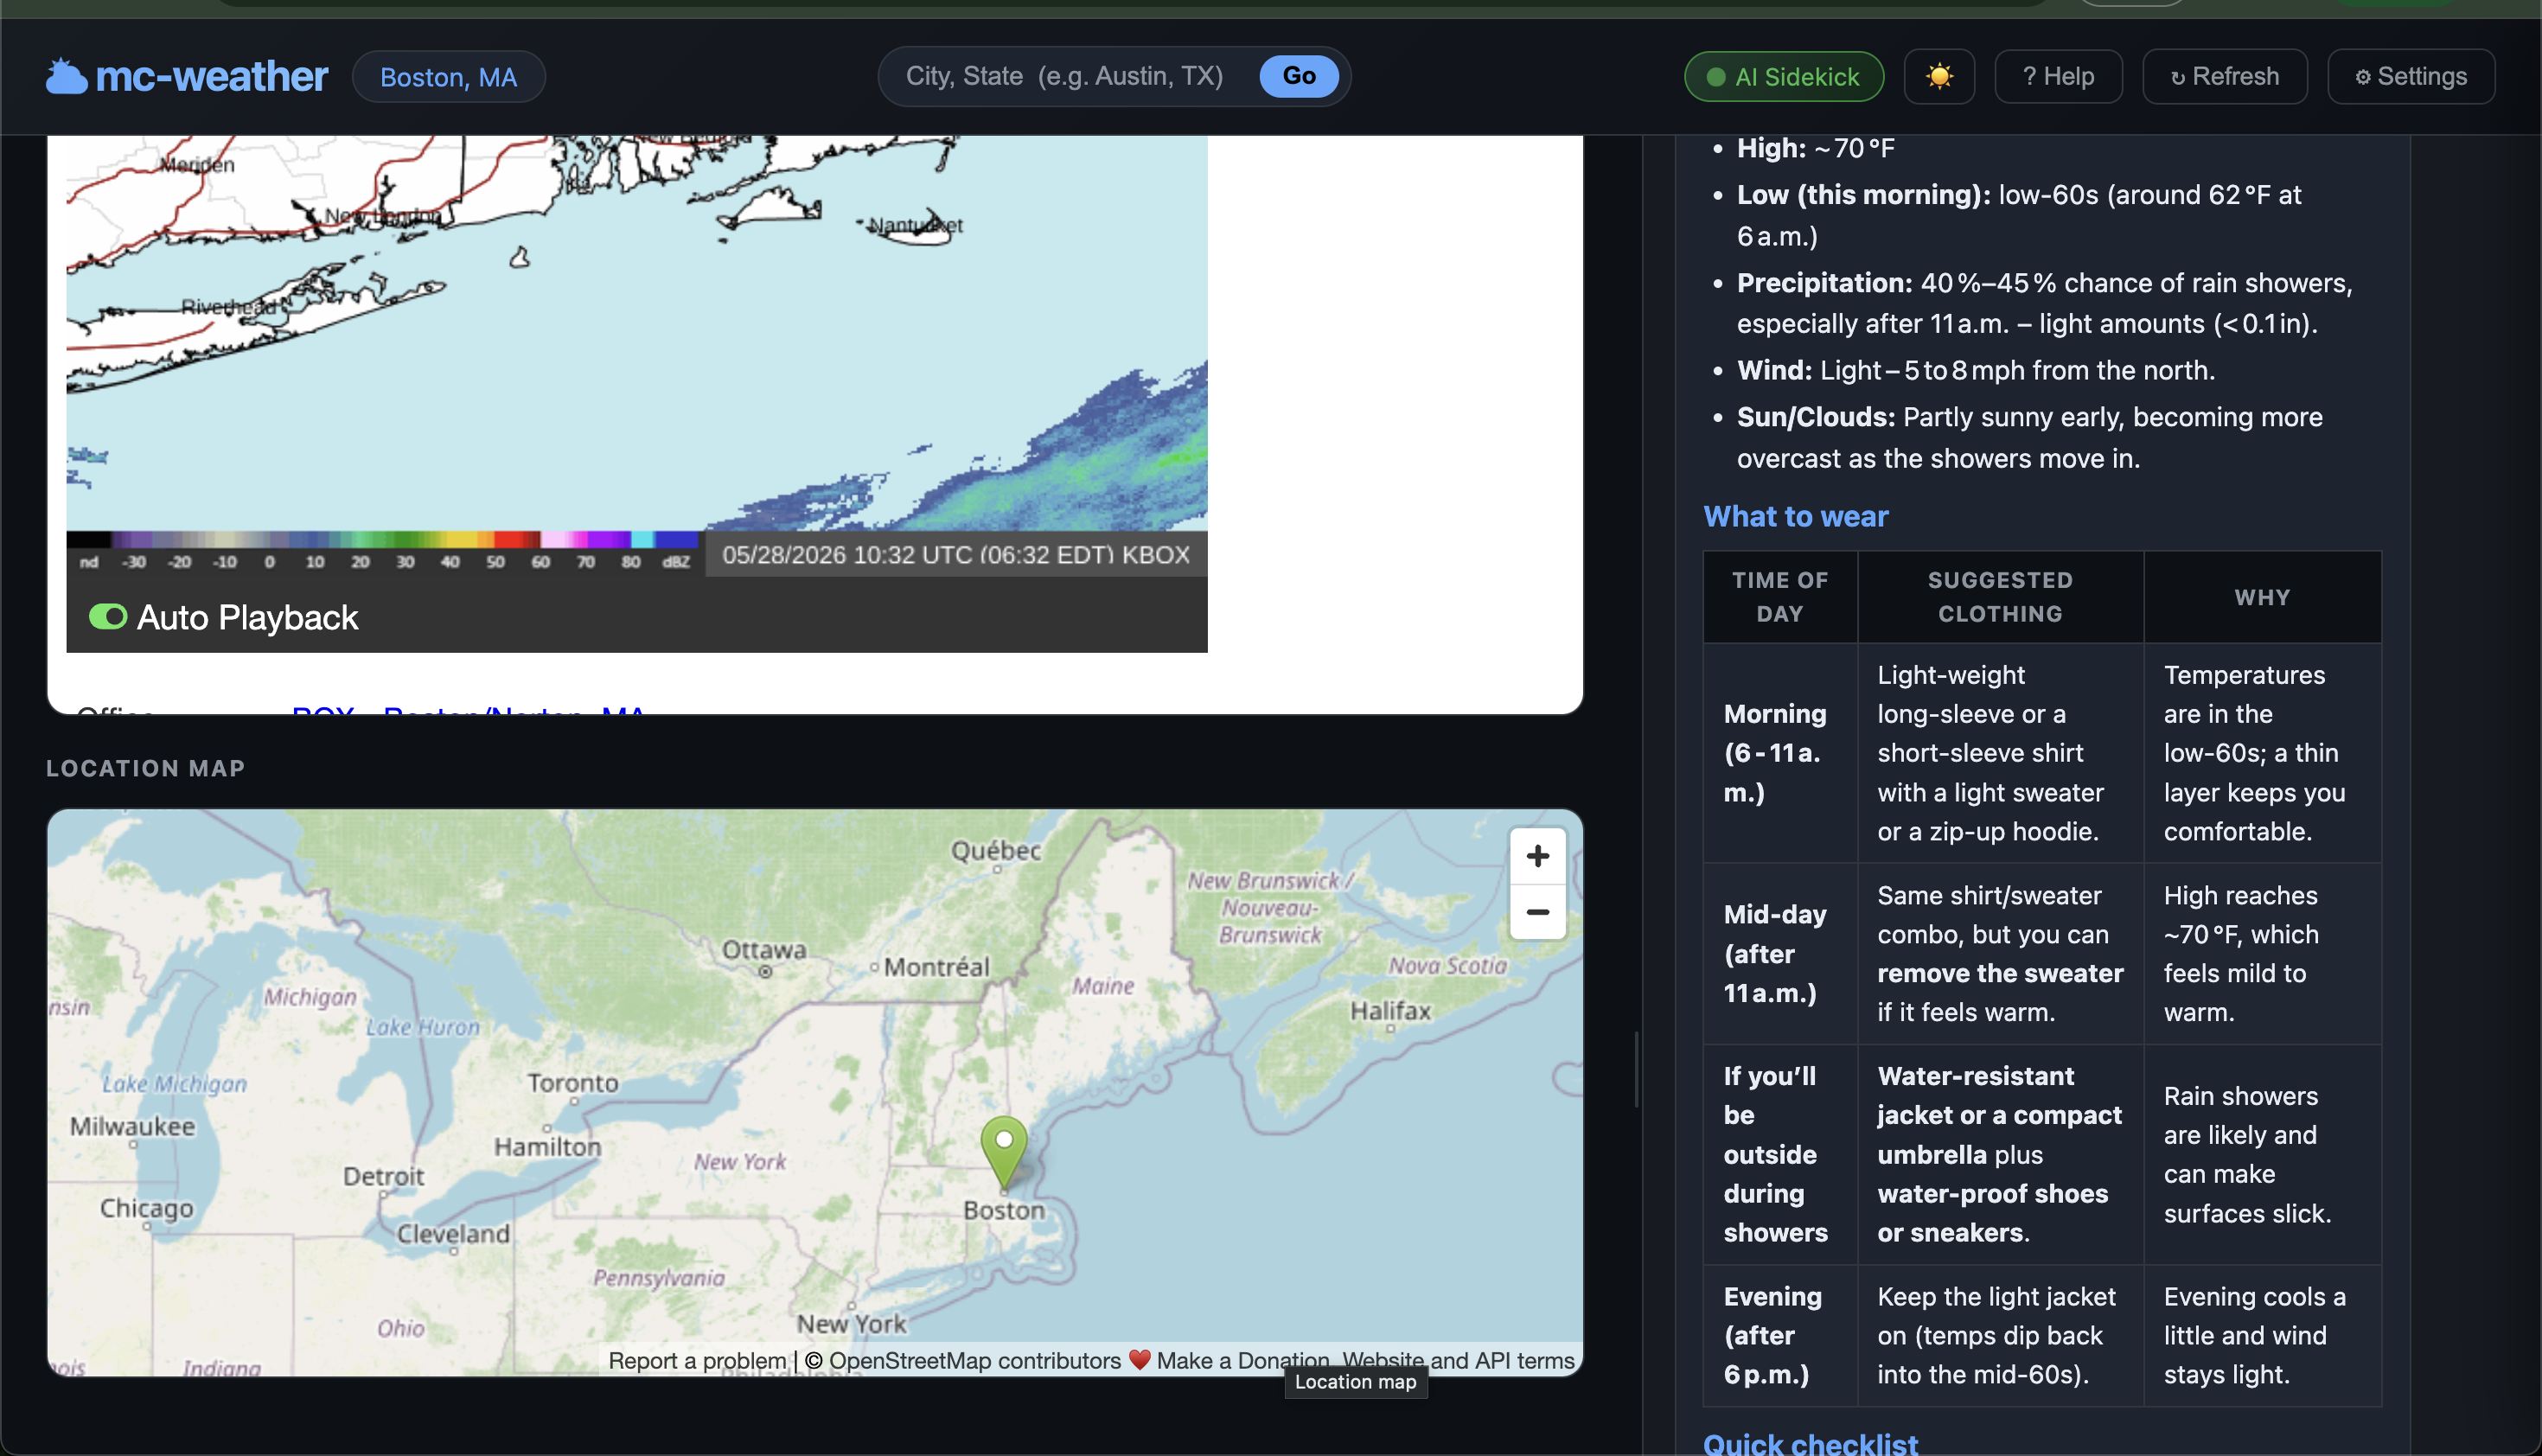Click the Detroit label on location map
The width and height of the screenshot is (2542, 1456).
384,1176
